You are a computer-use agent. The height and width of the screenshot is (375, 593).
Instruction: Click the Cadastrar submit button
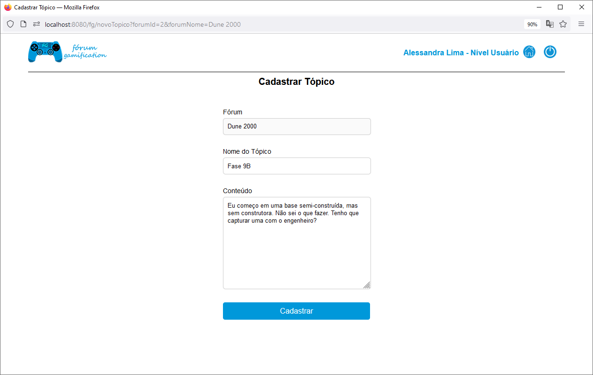click(296, 311)
